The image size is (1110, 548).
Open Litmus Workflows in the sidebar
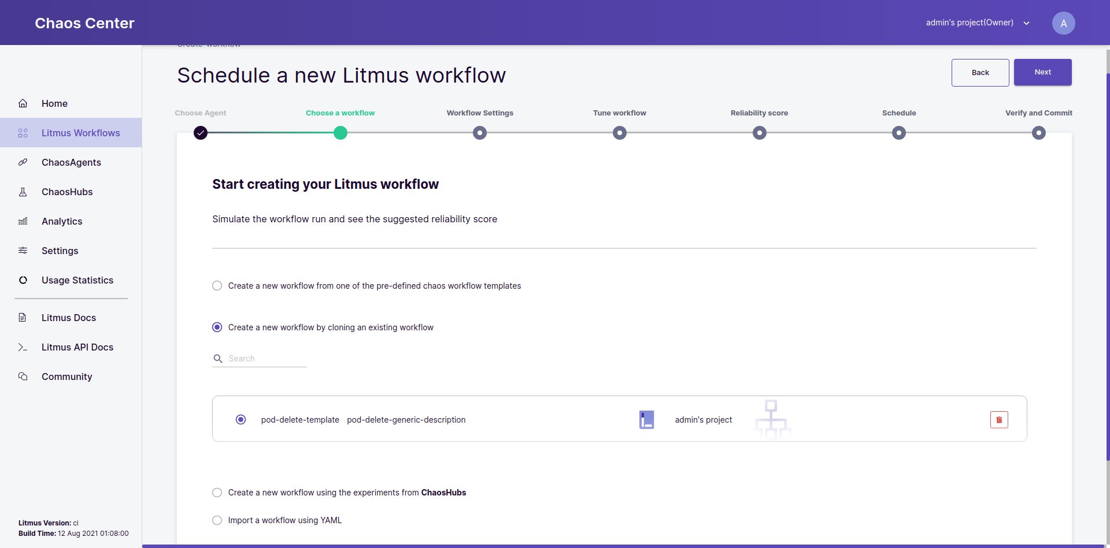(x=80, y=133)
